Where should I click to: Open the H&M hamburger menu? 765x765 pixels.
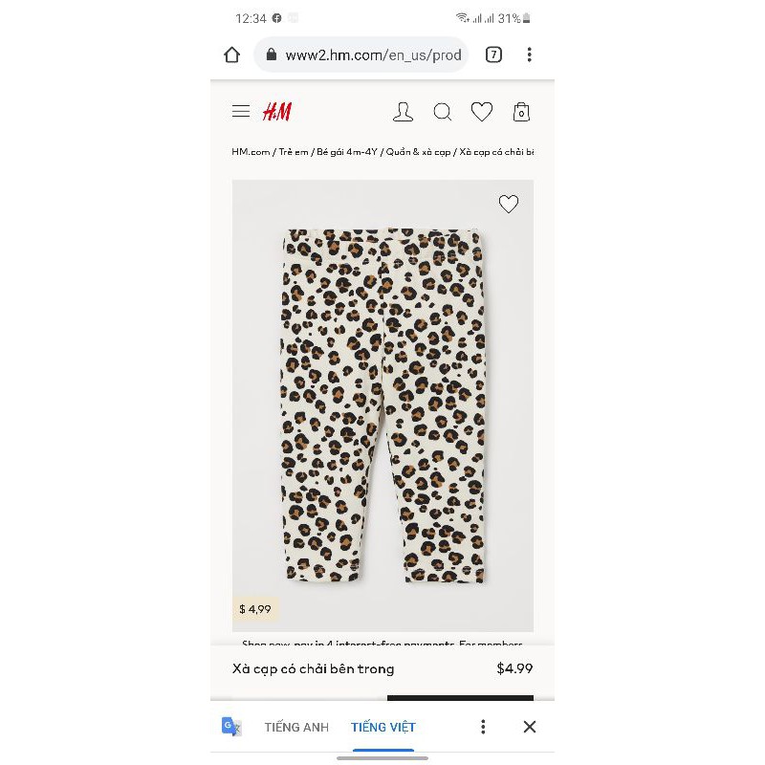click(241, 112)
